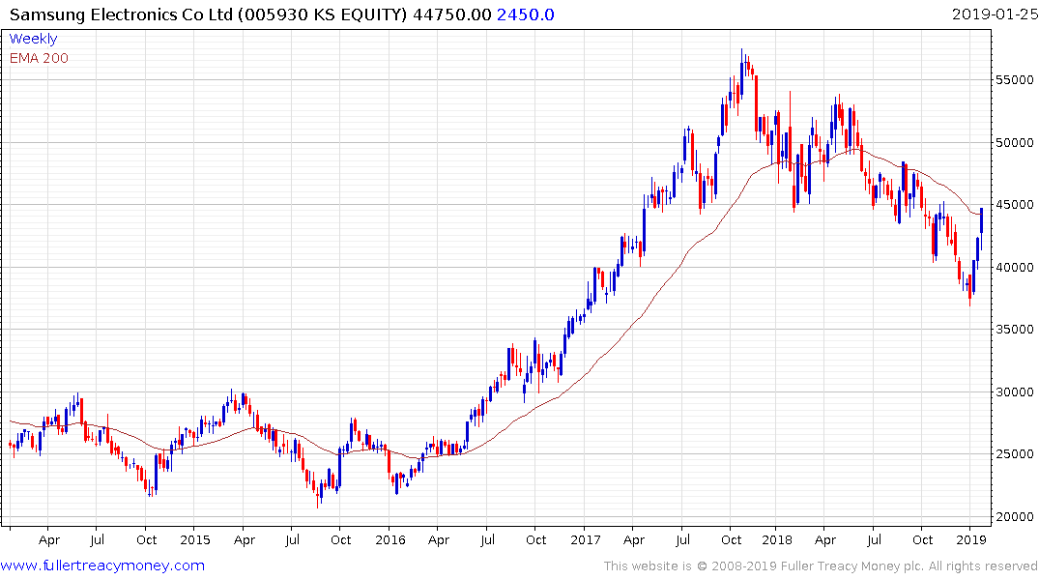Click the peak candle above 55000 near Oct 2017

pyautogui.click(x=742, y=74)
